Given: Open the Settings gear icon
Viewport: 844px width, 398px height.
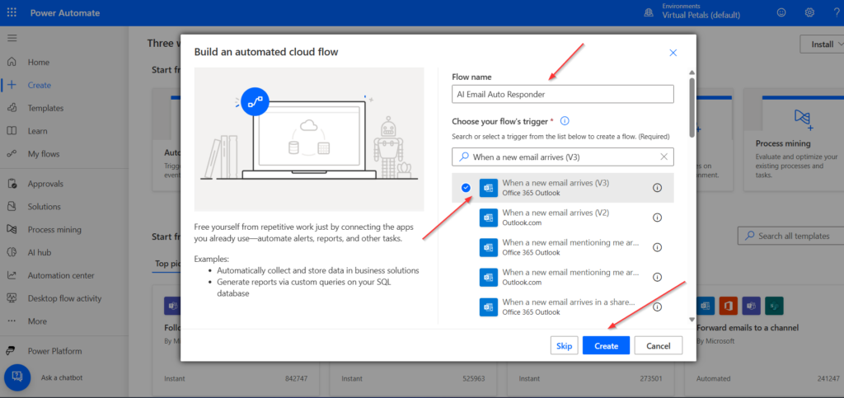Looking at the screenshot, I should 809,12.
